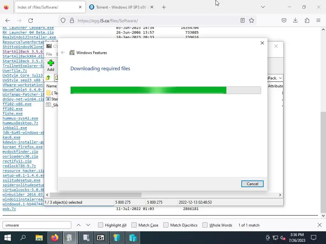Image resolution: width=326 pixels, height=244 pixels.
Task: Switch to the Index of /files/Software/ tab
Action: tap(50, 7)
